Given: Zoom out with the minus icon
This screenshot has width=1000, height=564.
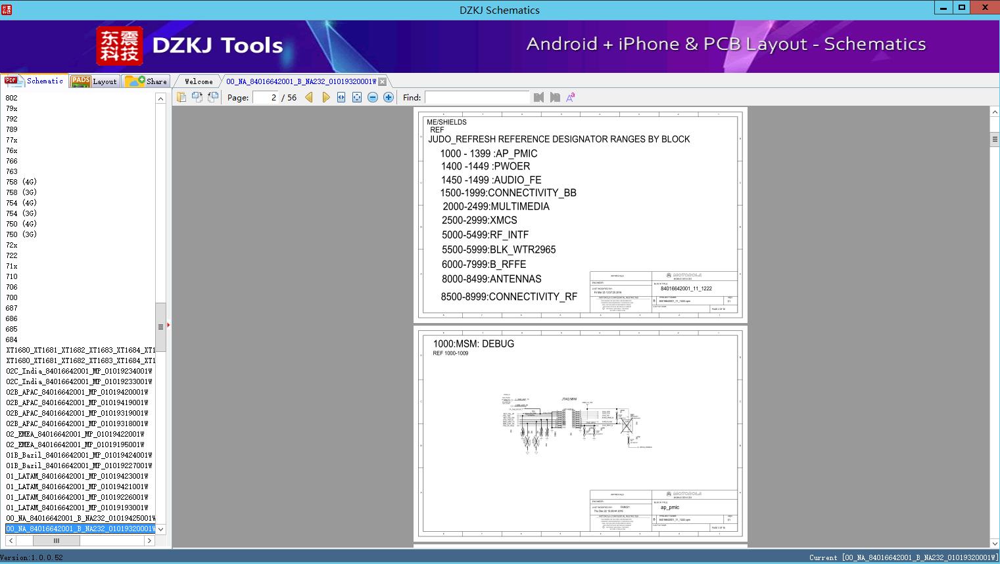Looking at the screenshot, I should pyautogui.click(x=373, y=97).
